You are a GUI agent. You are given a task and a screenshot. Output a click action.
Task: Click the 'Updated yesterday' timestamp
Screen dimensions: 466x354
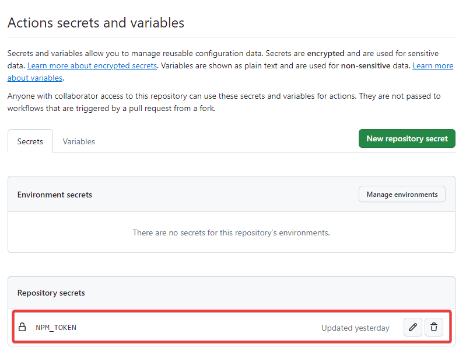[x=355, y=328]
